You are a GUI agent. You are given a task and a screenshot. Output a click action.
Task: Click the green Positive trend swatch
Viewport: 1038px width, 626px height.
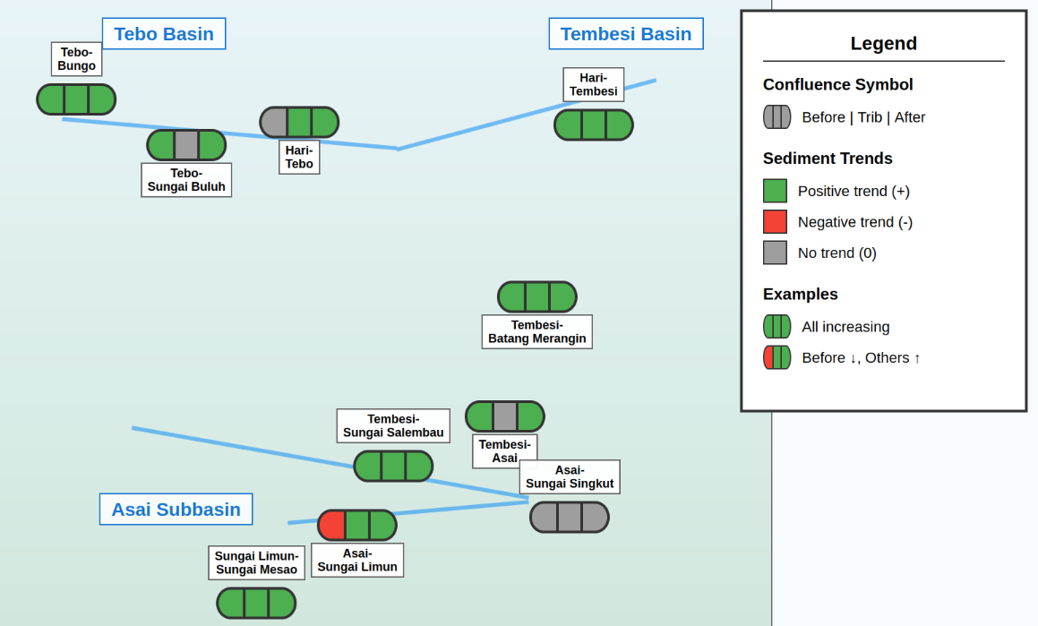pyautogui.click(x=775, y=191)
